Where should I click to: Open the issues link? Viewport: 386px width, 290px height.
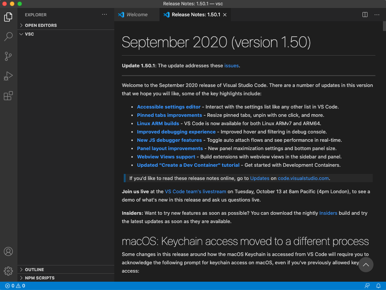231,66
